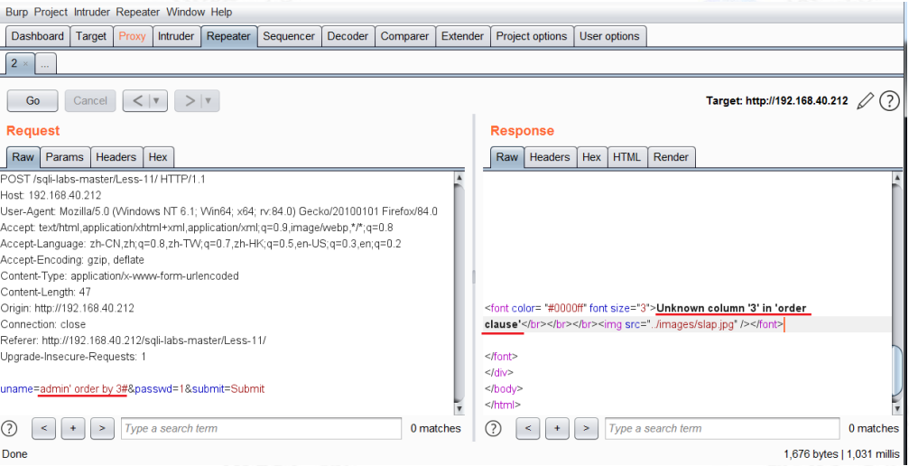
Task: Open the history back dropdown arrow
Action: coord(158,101)
